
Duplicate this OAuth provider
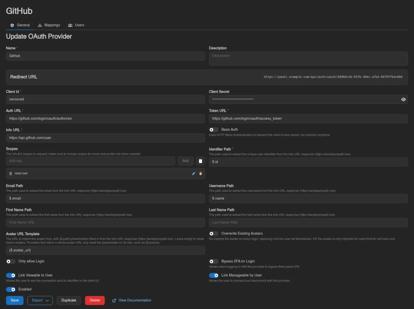coord(69,300)
